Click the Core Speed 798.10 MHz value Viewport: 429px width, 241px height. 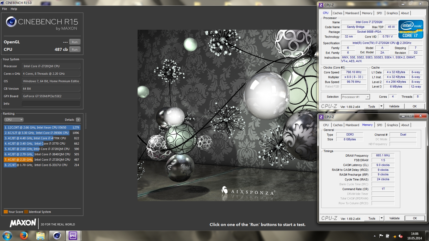[354, 72]
